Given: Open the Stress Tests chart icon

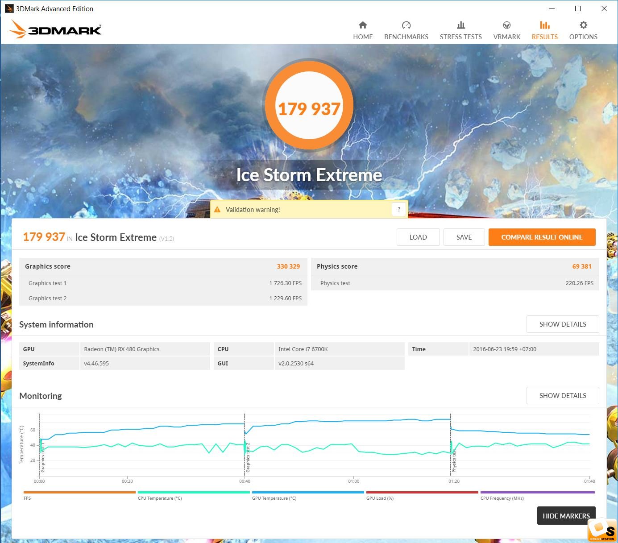Looking at the screenshot, I should [x=461, y=25].
